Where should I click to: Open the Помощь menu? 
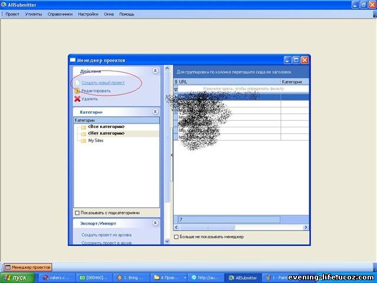point(127,14)
